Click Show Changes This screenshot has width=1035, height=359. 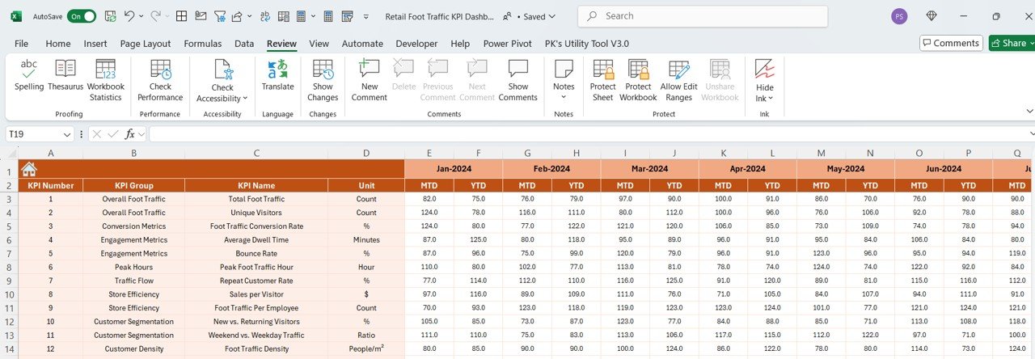[323, 80]
